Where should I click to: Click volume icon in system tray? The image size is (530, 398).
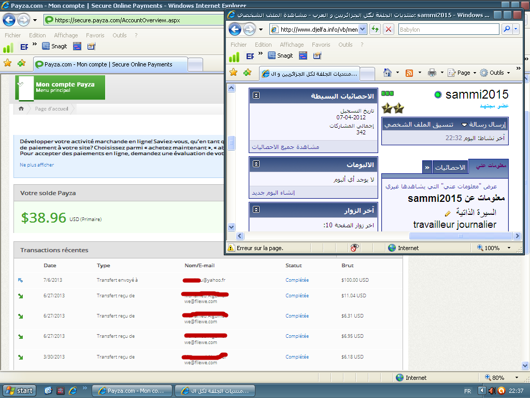pos(492,391)
